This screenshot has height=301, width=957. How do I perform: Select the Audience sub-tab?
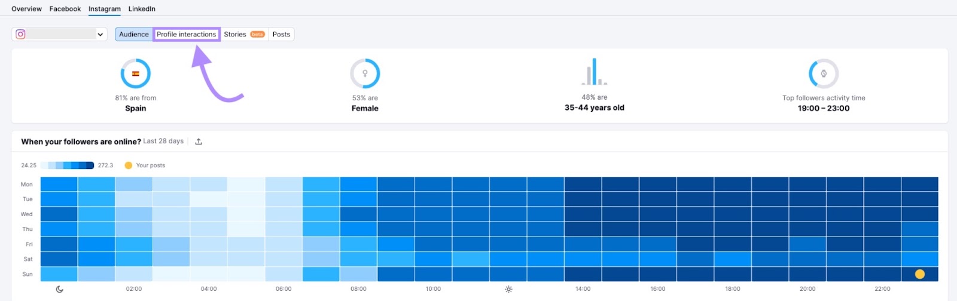click(134, 34)
